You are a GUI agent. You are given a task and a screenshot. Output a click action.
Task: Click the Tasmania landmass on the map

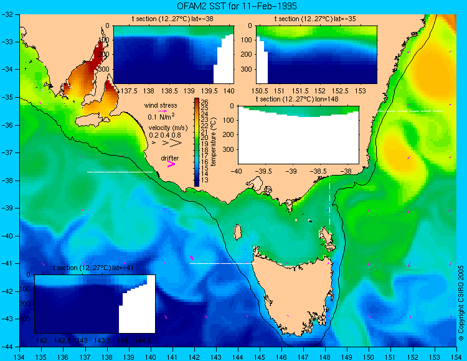click(295, 298)
